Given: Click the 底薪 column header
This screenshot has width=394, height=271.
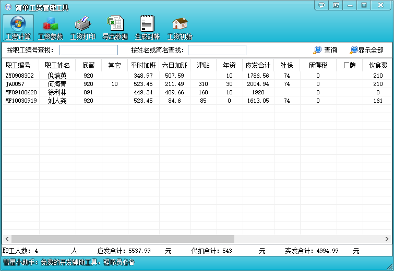Looking at the screenshot, I should pyautogui.click(x=88, y=65).
